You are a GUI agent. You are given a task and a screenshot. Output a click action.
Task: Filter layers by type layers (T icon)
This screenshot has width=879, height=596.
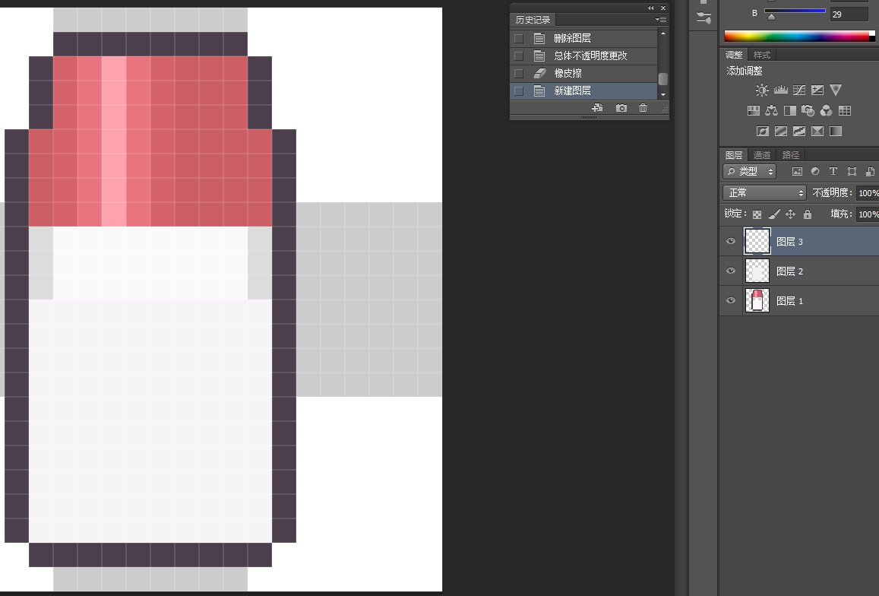click(x=833, y=172)
